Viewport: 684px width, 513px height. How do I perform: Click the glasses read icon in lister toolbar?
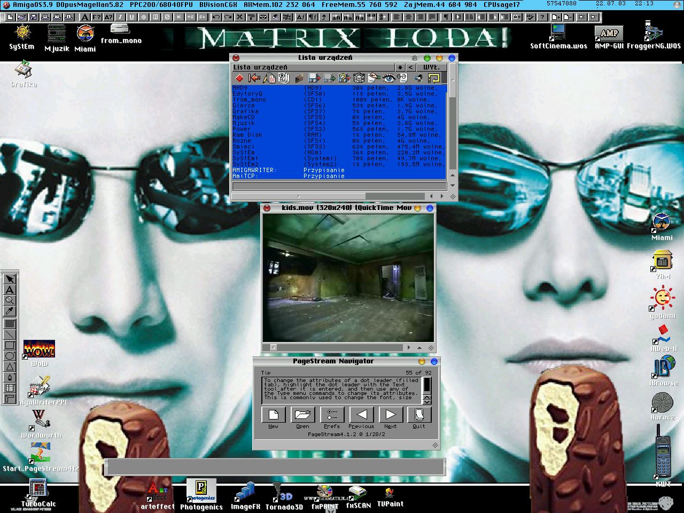[x=403, y=78]
